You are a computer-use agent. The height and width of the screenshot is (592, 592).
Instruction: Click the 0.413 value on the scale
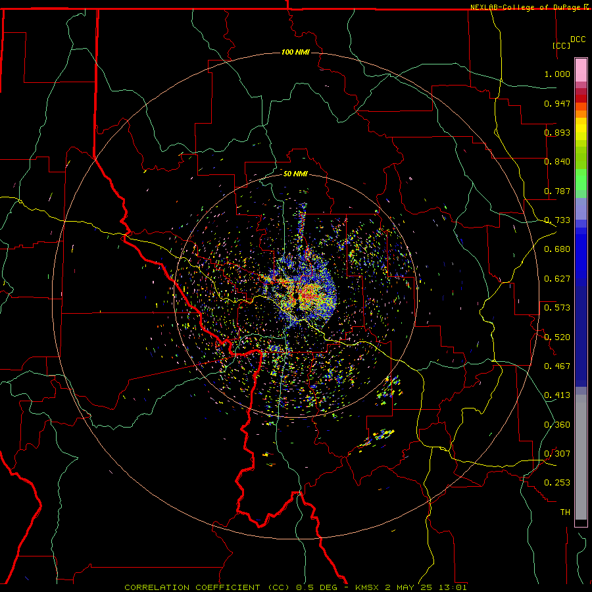click(x=557, y=395)
